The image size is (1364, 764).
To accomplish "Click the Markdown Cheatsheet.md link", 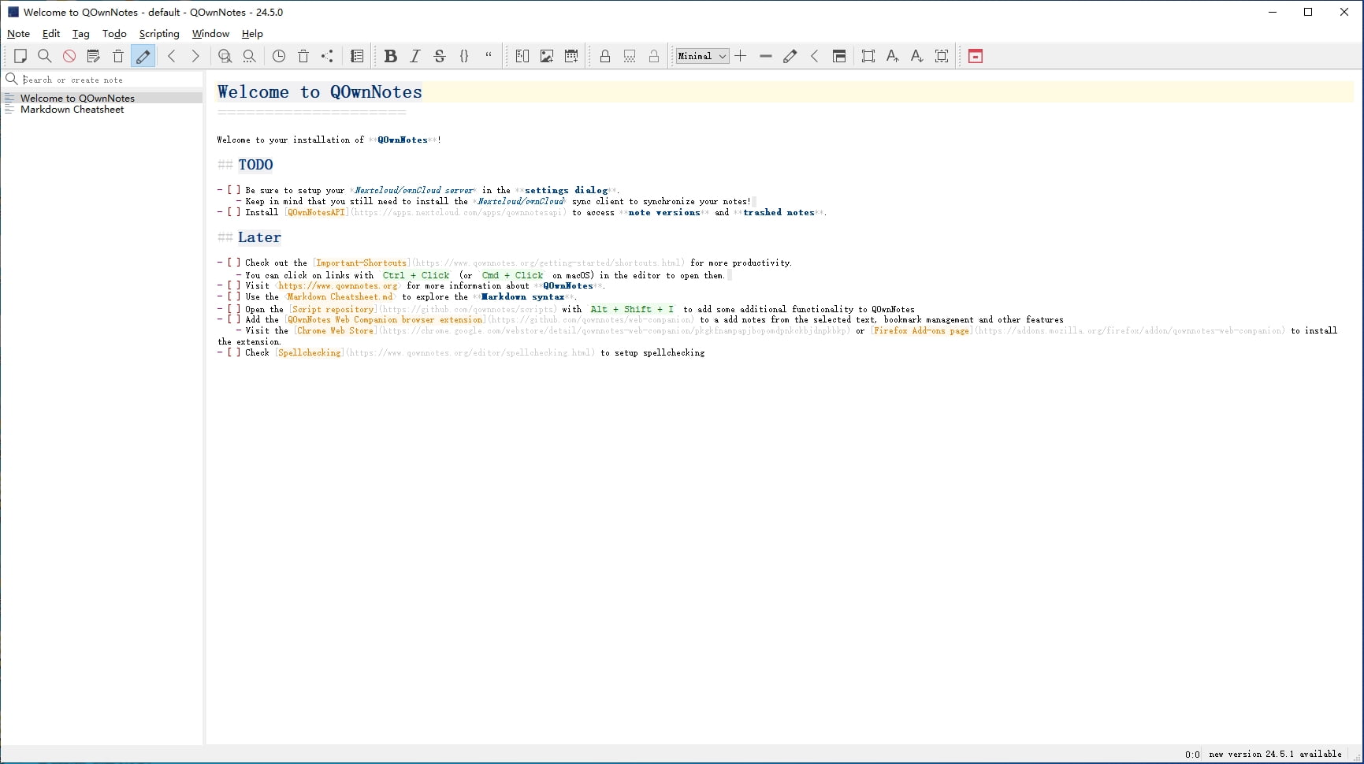I will click(340, 297).
